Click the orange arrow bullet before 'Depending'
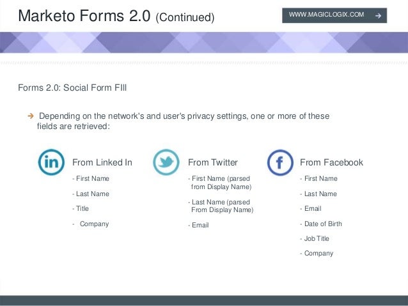Screen dimensions: 408x306 [31, 116]
